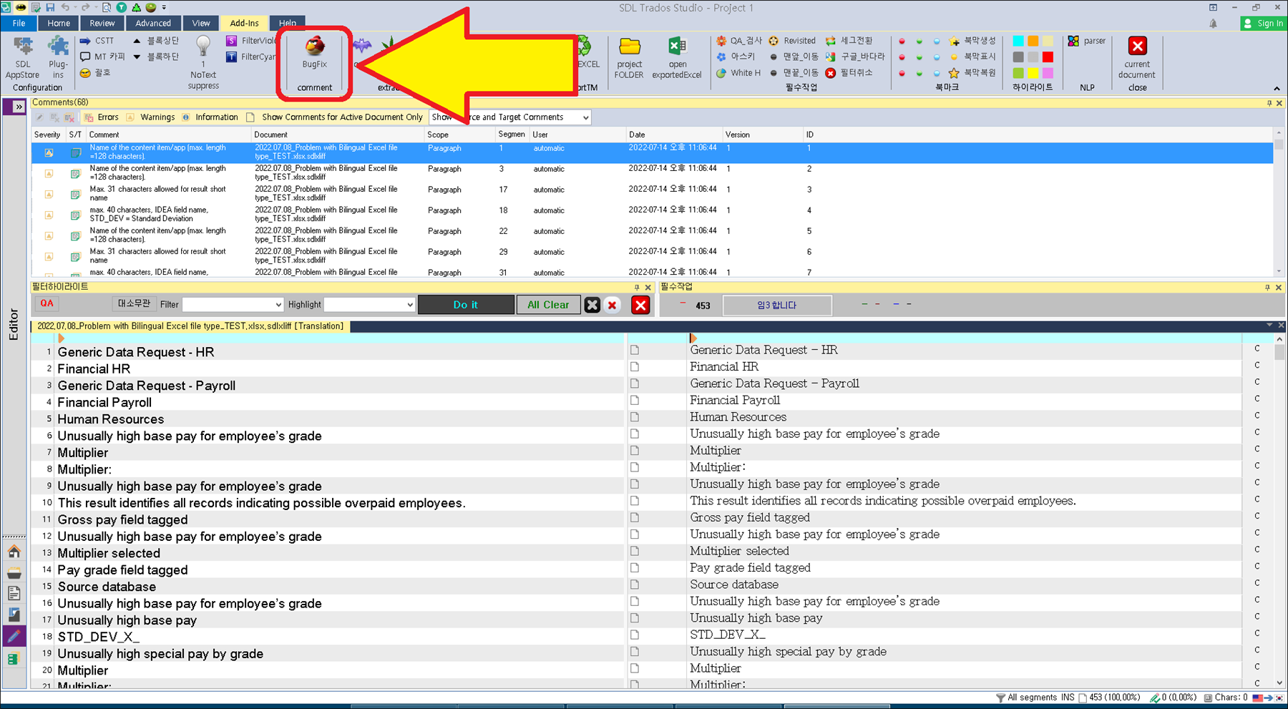Launch the BugFix comment tool
Viewport: 1288px width, 709px height.
[x=314, y=54]
